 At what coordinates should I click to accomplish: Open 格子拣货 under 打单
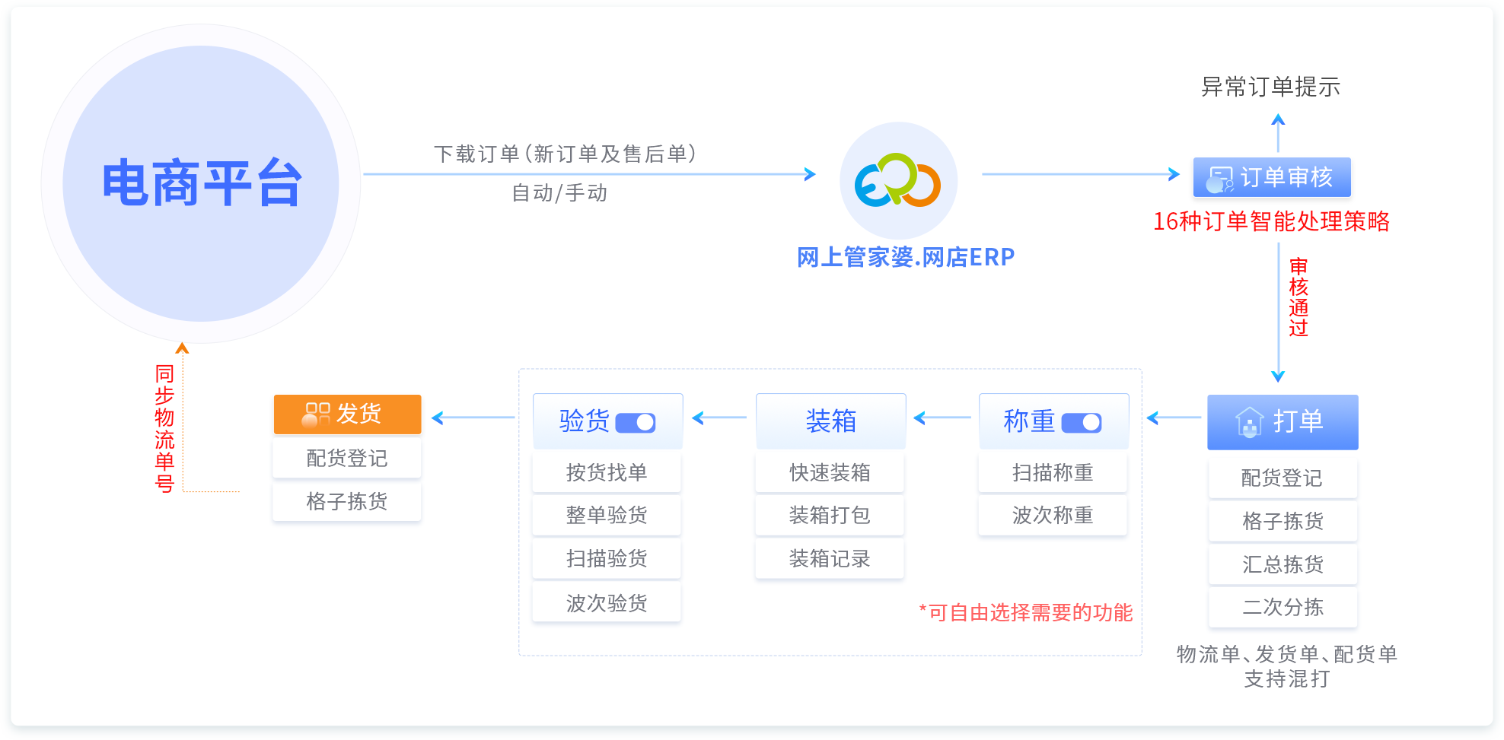(x=1283, y=521)
